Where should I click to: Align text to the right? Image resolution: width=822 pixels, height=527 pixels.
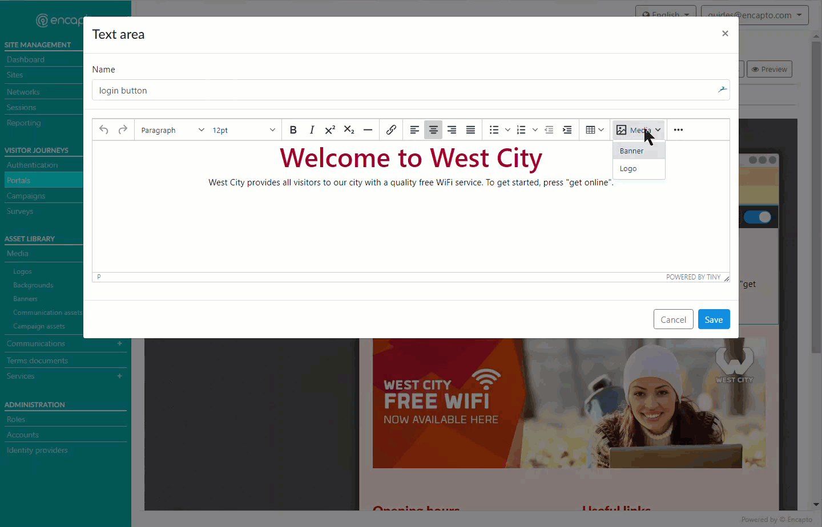[x=452, y=130]
